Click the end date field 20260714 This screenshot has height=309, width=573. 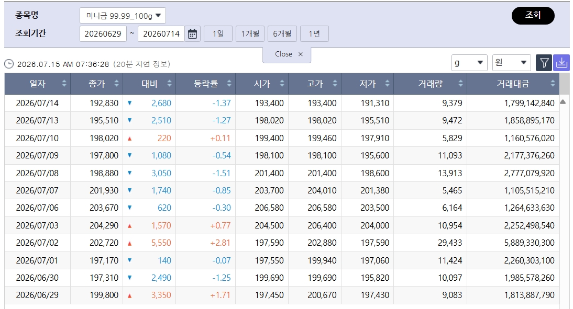161,34
